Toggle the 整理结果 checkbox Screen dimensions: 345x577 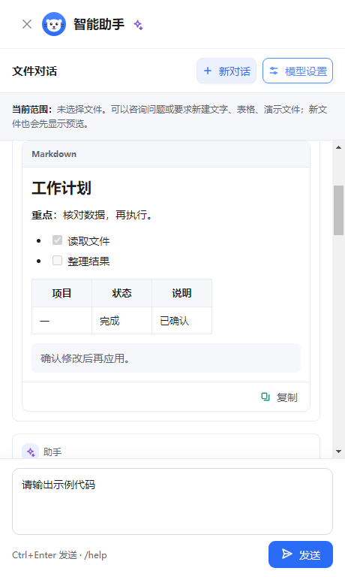(x=57, y=261)
